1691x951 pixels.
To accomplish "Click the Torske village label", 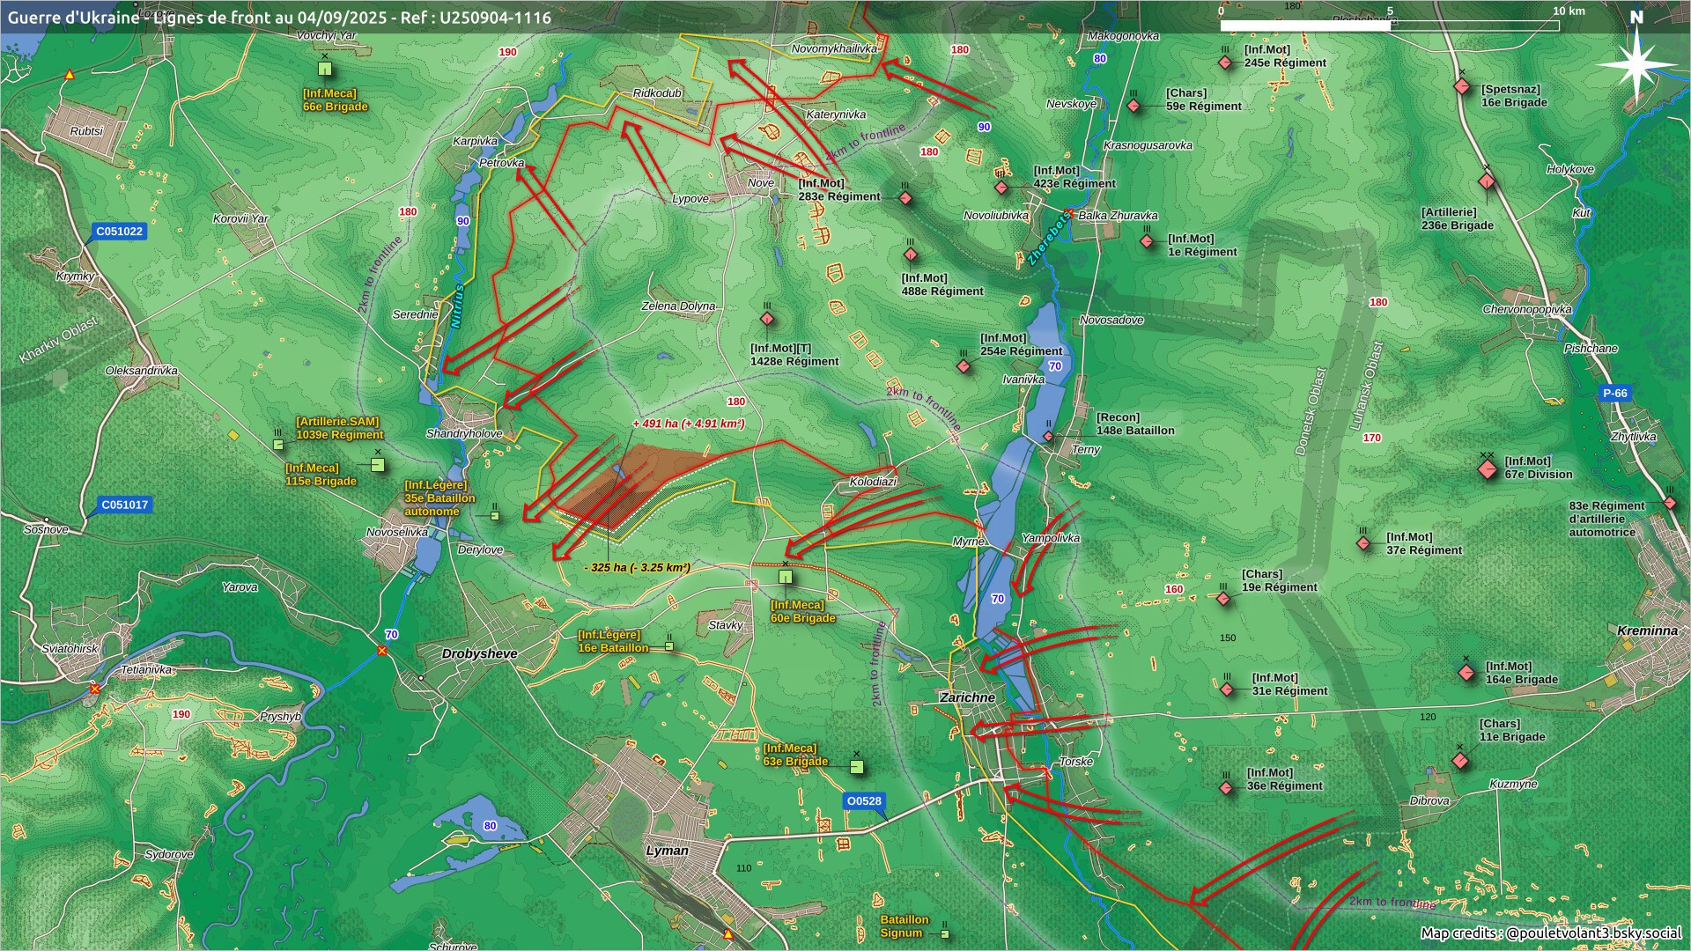I will pos(1076,762).
